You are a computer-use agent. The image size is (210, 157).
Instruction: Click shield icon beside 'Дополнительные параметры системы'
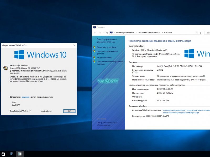[94, 61]
